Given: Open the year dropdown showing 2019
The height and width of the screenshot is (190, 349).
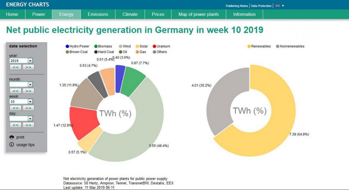Looking at the screenshot, I should coord(21,61).
